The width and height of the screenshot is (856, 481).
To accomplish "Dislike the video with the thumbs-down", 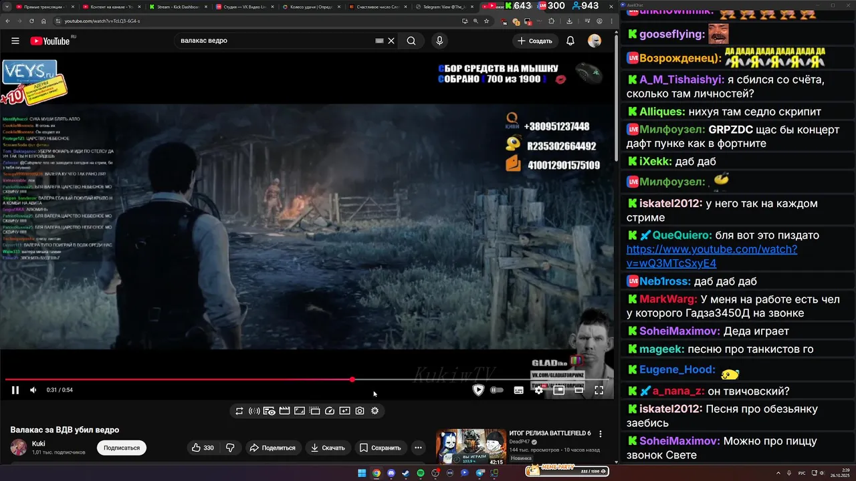I will click(230, 448).
